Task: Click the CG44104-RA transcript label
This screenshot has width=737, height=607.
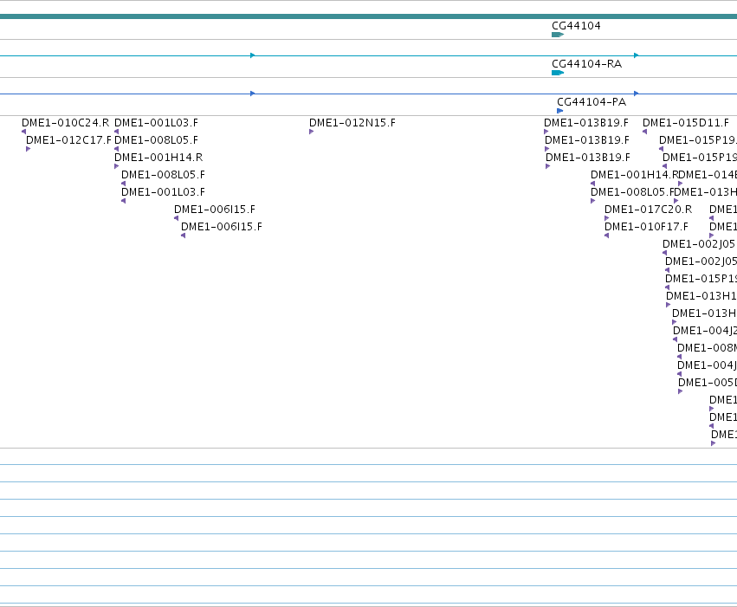Action: (x=586, y=64)
